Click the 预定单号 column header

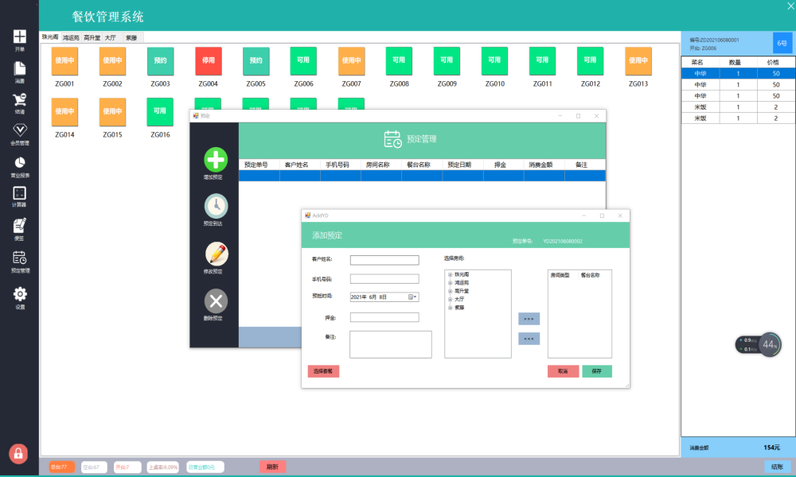[259, 165]
